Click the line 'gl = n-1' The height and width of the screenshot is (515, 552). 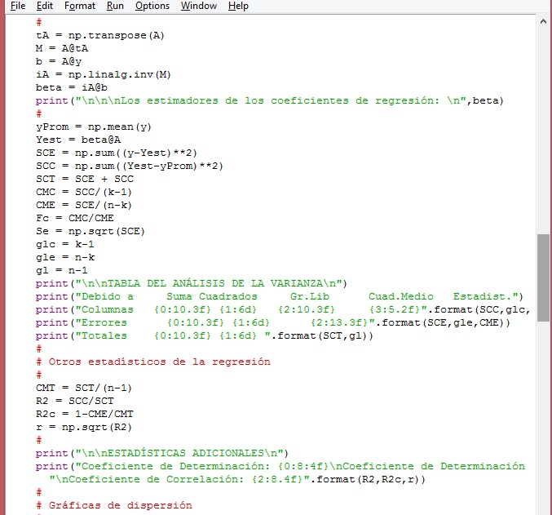62,270
